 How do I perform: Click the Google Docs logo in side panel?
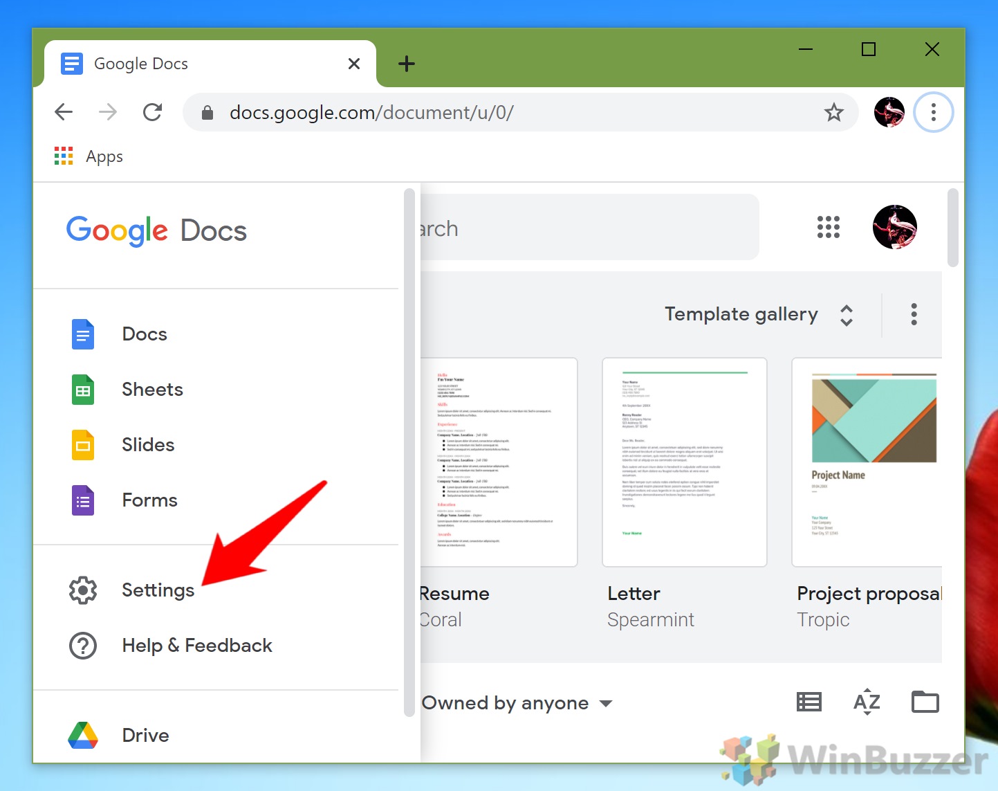[x=156, y=230]
